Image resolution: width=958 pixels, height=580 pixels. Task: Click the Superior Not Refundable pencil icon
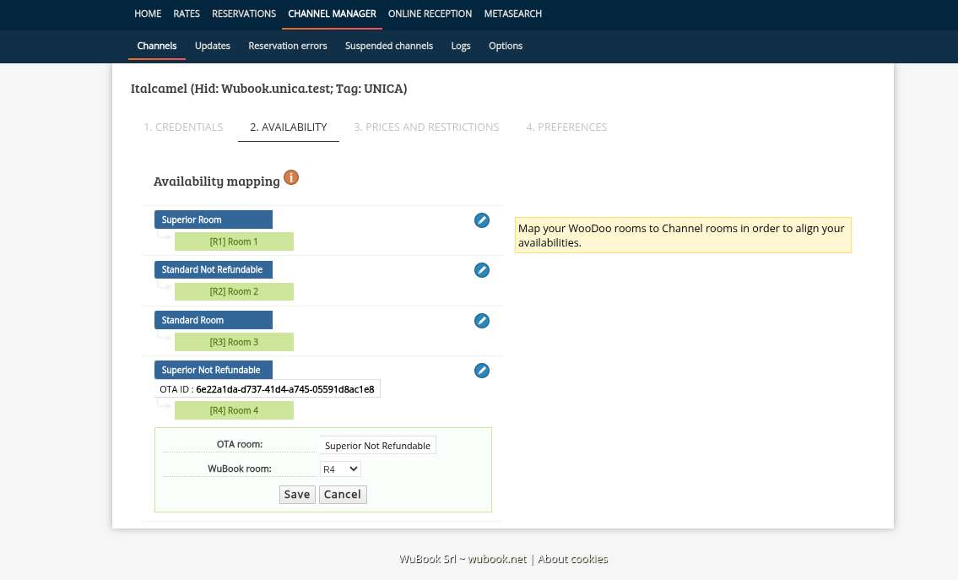[x=481, y=371]
